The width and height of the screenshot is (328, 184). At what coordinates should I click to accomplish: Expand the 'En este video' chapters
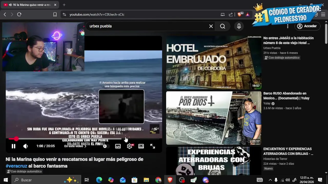click(75, 146)
